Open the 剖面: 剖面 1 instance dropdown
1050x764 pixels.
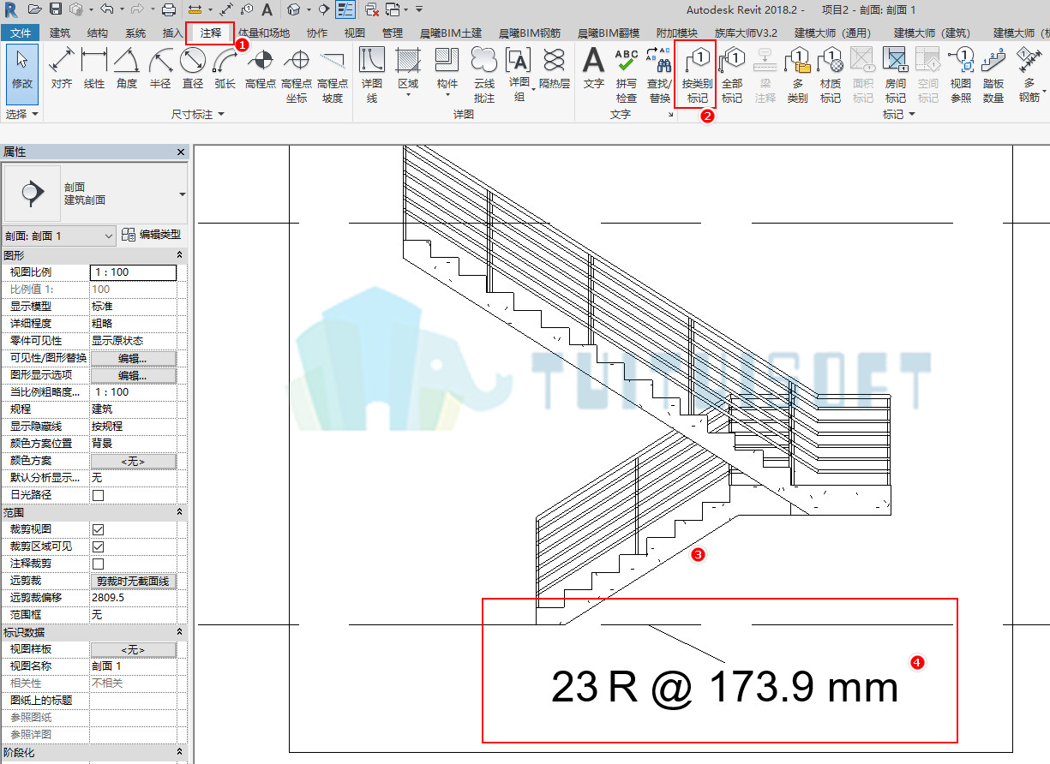tap(59, 236)
